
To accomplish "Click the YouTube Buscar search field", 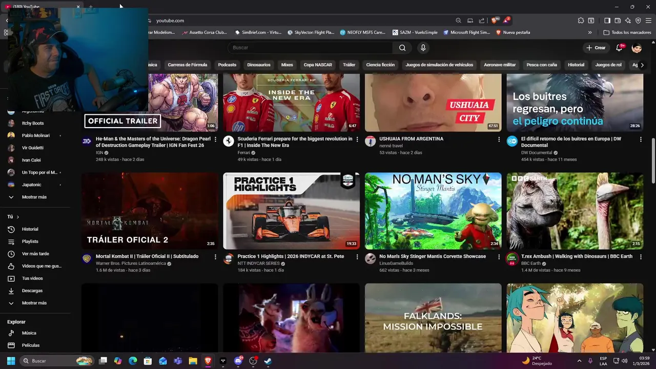I will coord(310,48).
